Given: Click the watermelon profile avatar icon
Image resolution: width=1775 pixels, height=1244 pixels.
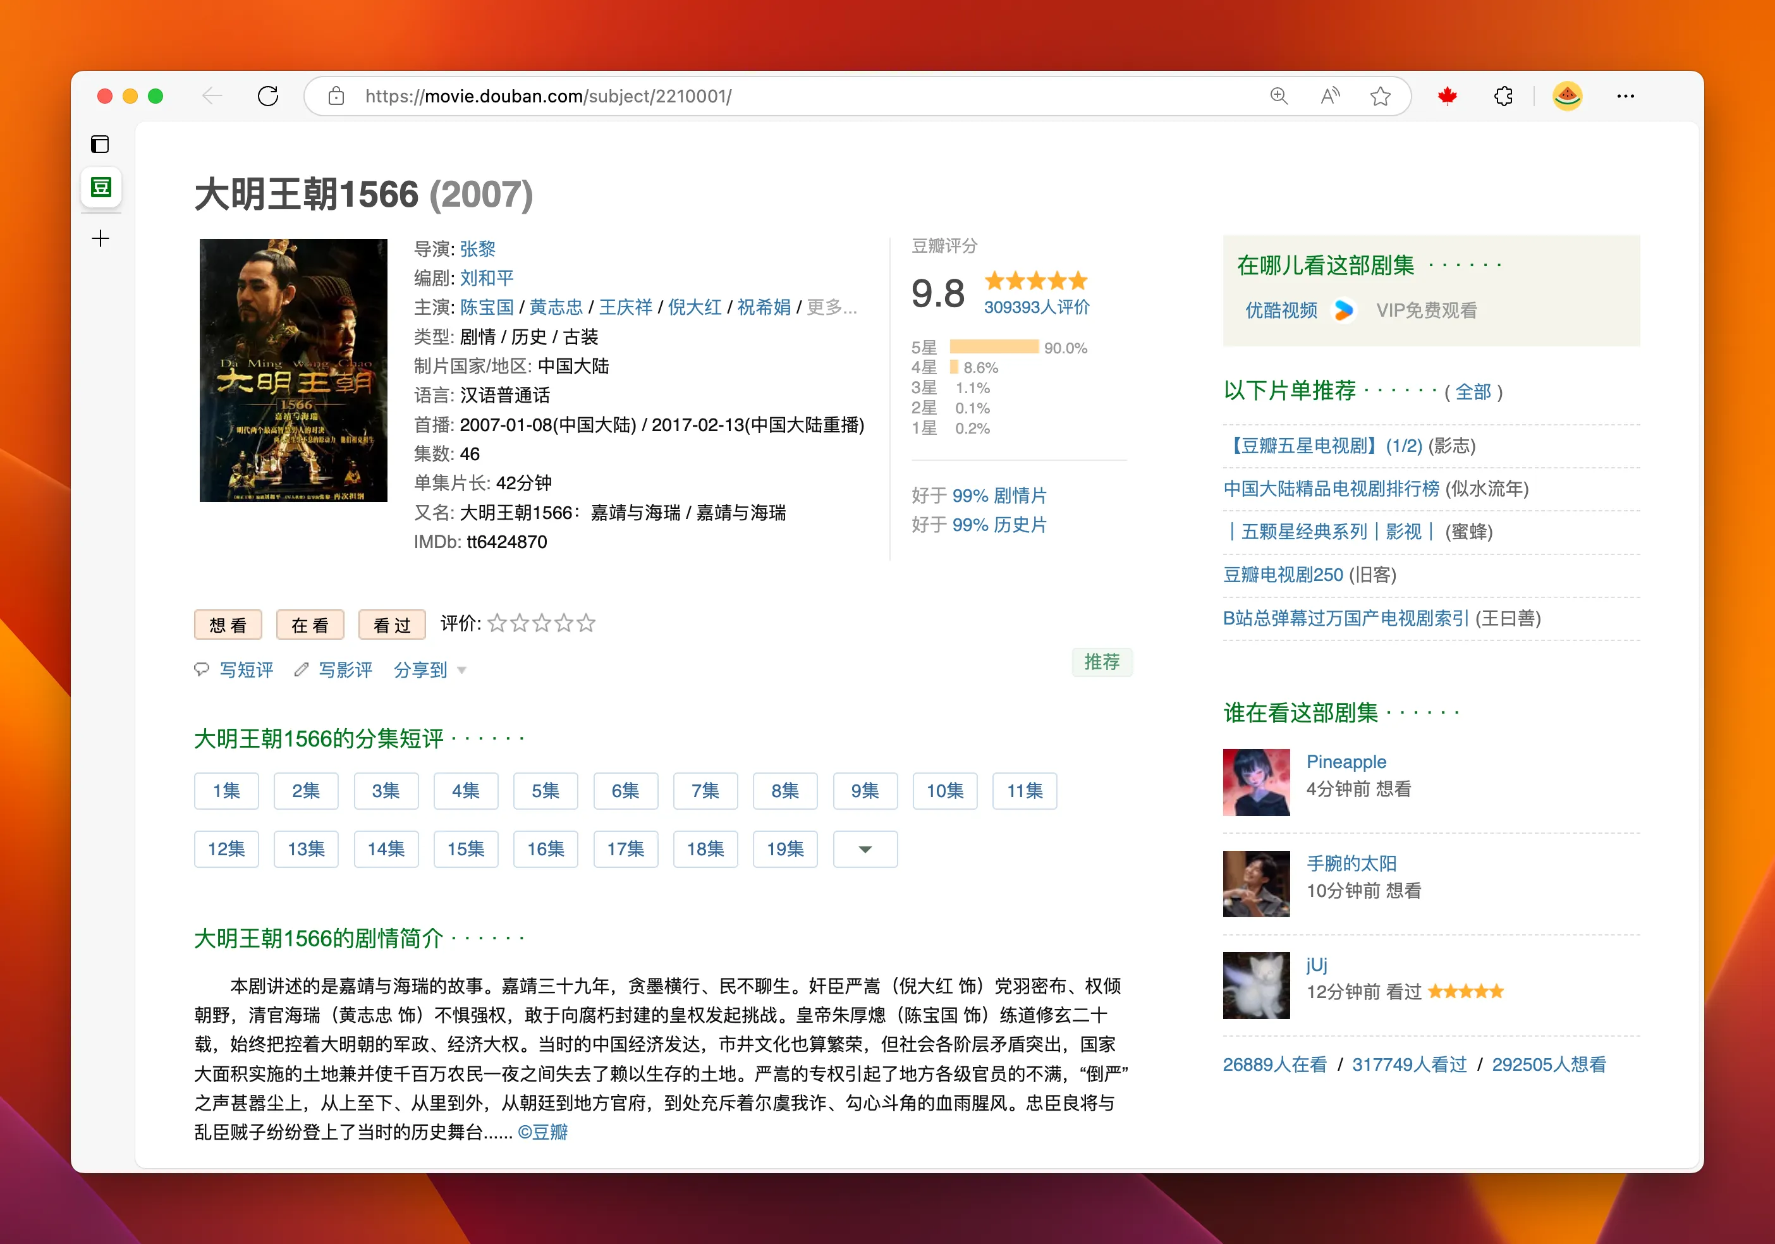Looking at the screenshot, I should click(x=1567, y=96).
